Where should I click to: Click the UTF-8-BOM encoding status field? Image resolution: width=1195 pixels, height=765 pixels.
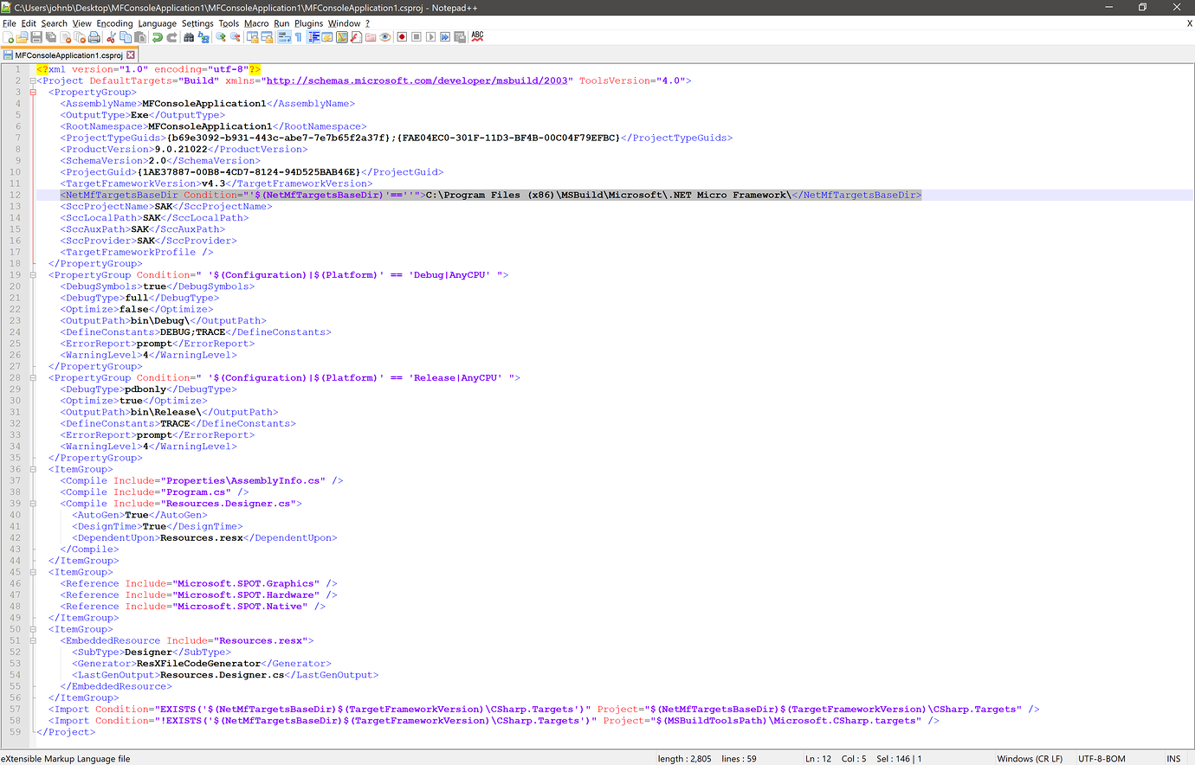point(1101,759)
